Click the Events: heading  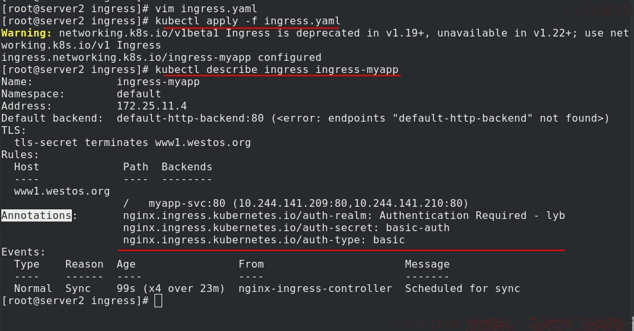tap(24, 252)
